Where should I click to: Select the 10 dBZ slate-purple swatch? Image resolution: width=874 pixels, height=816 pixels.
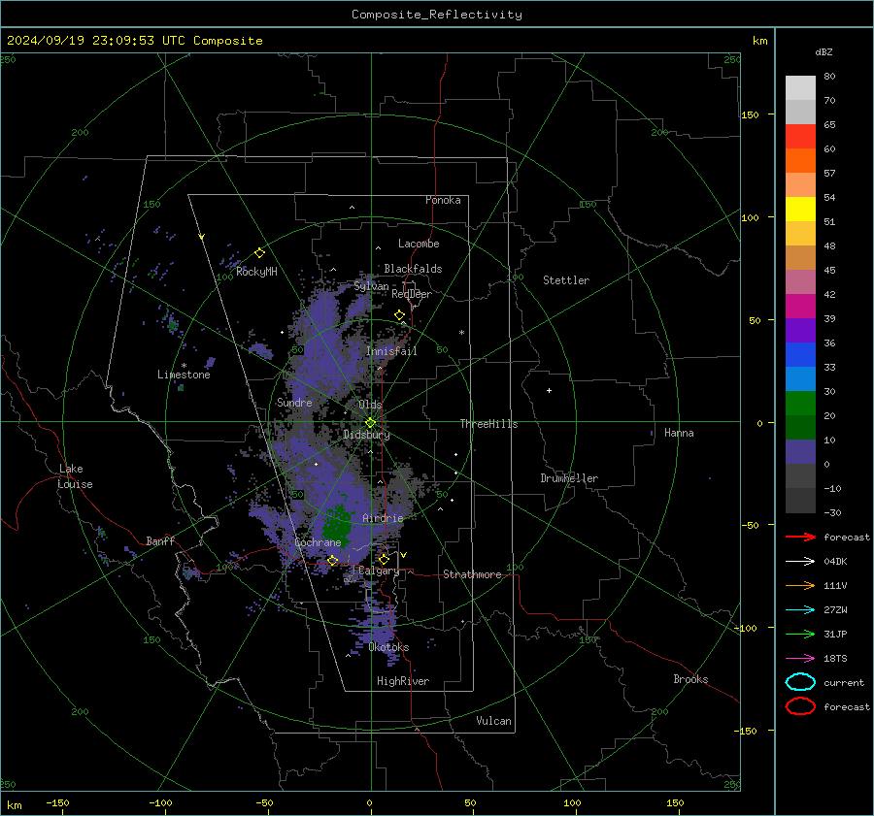(x=800, y=452)
